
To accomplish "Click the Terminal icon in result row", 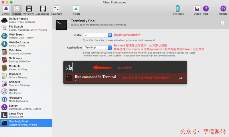I will pyautogui.click(x=69, y=78).
